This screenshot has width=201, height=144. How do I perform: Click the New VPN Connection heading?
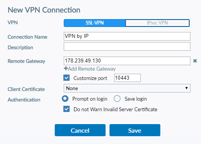click(44, 10)
